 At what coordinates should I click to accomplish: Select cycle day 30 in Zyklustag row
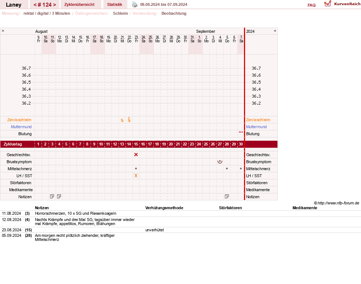point(241,144)
